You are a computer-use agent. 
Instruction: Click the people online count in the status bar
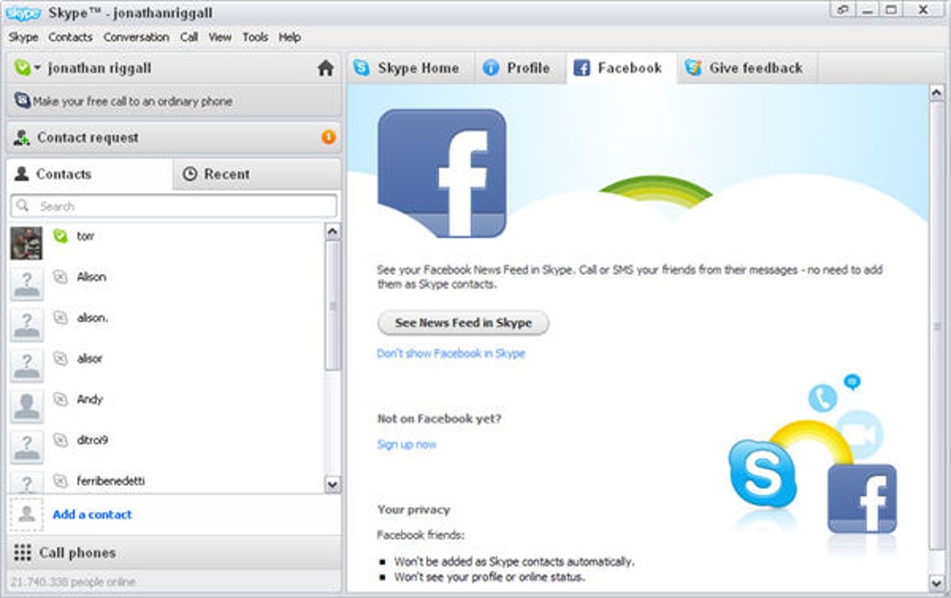(x=73, y=581)
